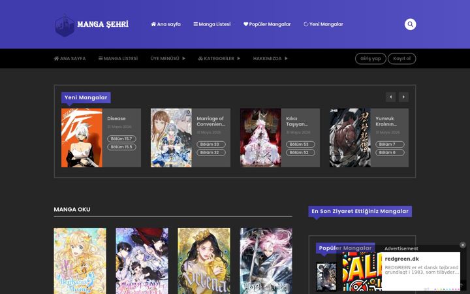Click ANA SAYFA in black navbar
Image resolution: width=470 pixels, height=294 pixels.
click(x=70, y=59)
